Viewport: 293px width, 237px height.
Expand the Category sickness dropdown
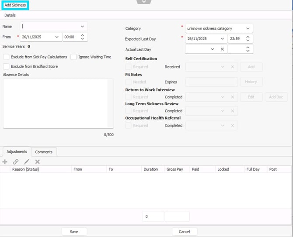coord(248,28)
